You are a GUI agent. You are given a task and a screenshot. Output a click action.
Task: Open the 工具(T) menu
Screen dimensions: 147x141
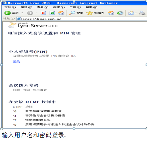75,7
